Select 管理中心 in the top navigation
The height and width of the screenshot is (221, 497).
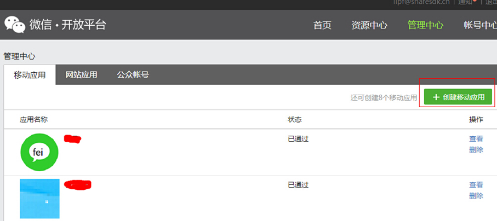425,25
